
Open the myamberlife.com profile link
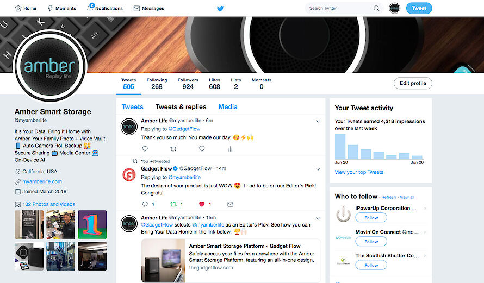click(x=42, y=181)
